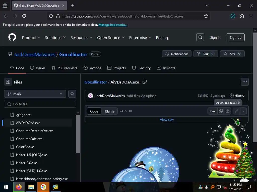Screen dimensions: 257x192
Task: Focus the Go to file input
Action: pos(40,104)
